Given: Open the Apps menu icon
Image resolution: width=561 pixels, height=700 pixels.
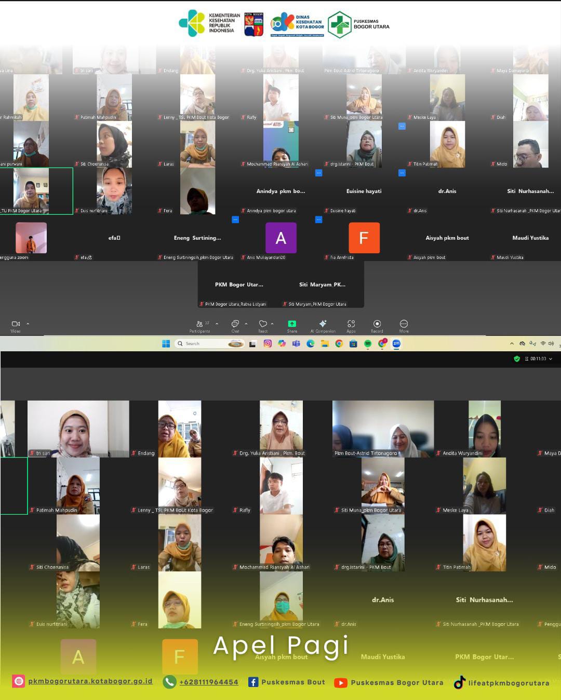Looking at the screenshot, I should click(x=351, y=325).
